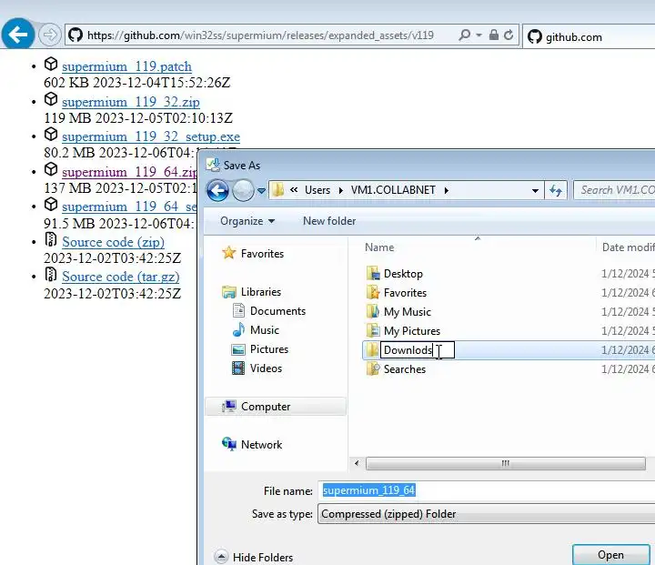Select the Favorites folder in file list
This screenshot has height=565, width=655.
click(x=405, y=293)
